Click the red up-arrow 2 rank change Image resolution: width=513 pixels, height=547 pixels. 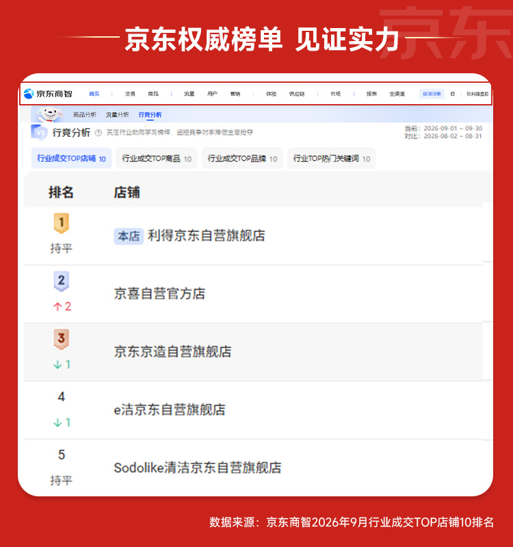coord(62,307)
